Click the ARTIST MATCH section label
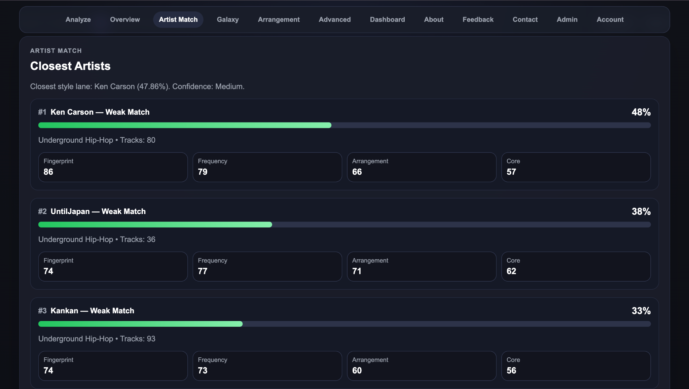The width and height of the screenshot is (689, 389). click(56, 51)
